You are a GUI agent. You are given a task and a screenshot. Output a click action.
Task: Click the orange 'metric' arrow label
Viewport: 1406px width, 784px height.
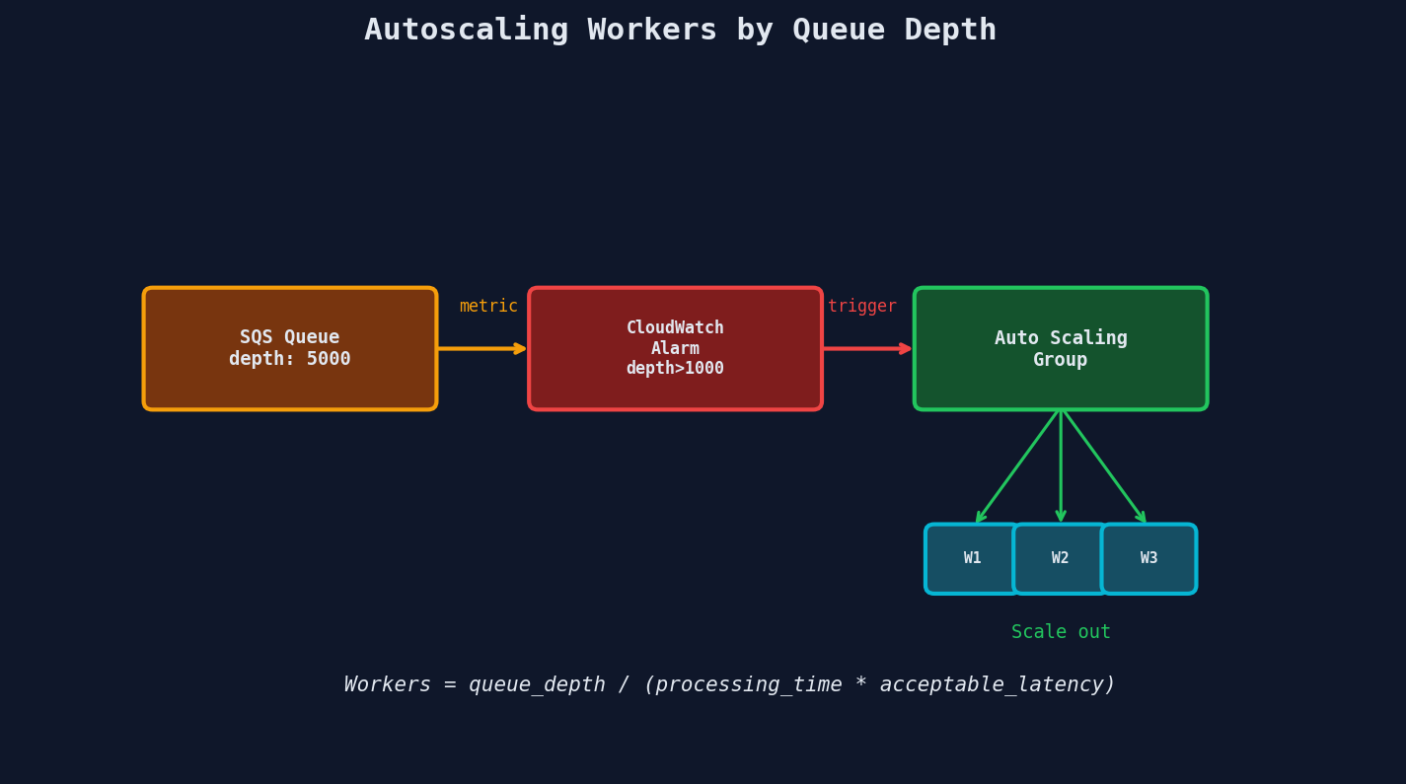488,307
